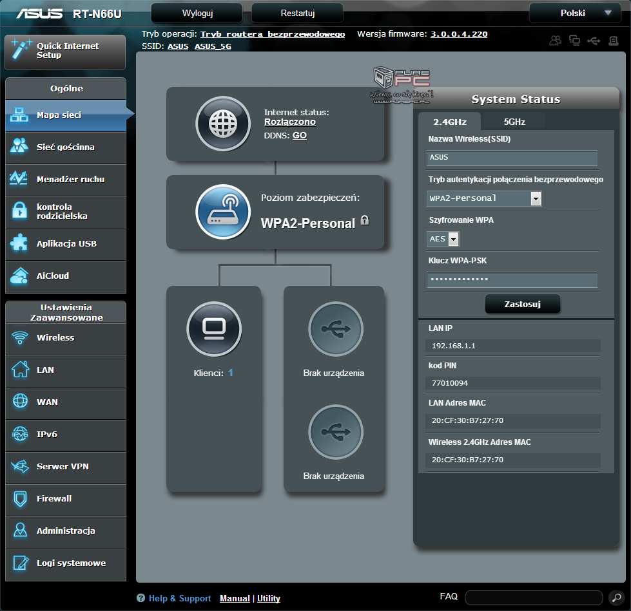
Task: Click the Menadżer ruchu graph icon
Action: pos(19,178)
